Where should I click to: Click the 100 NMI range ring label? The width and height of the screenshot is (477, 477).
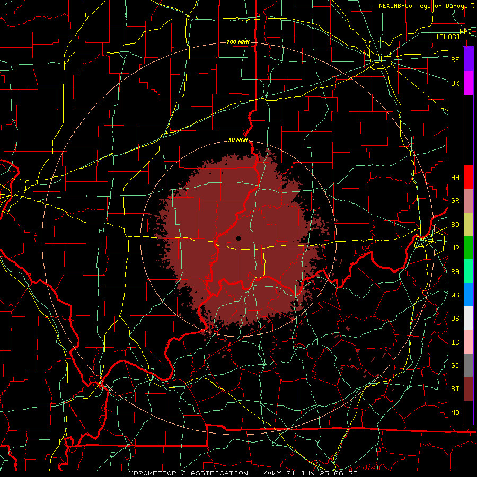(238, 42)
